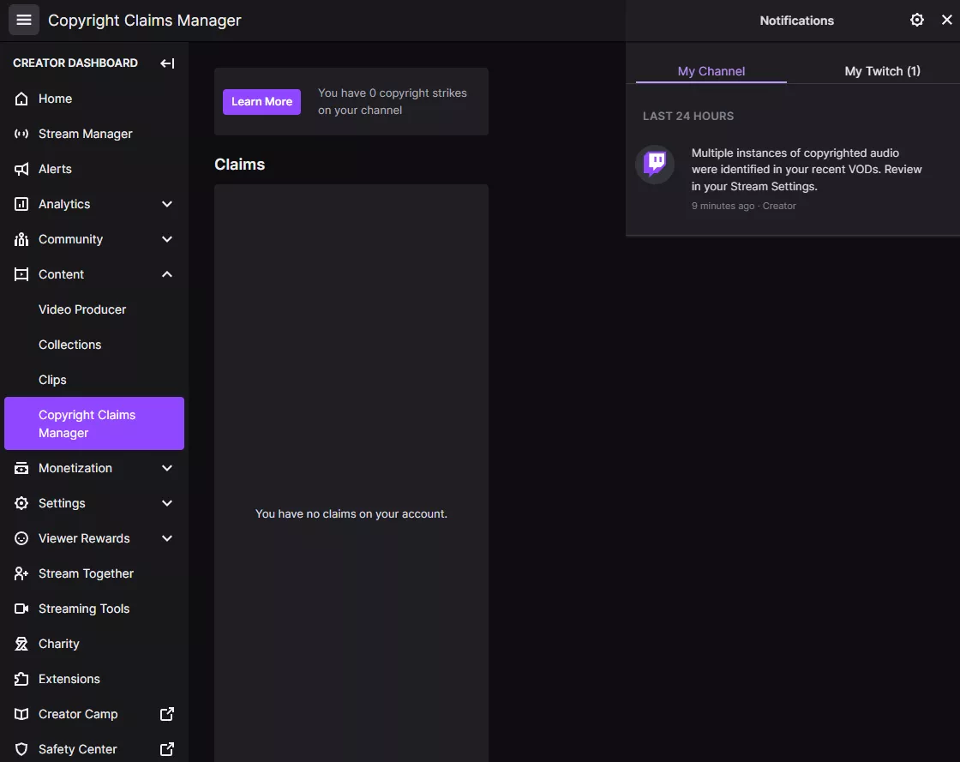The height and width of the screenshot is (762, 960).
Task: Open Creator Camp external link icon
Action: (x=167, y=714)
